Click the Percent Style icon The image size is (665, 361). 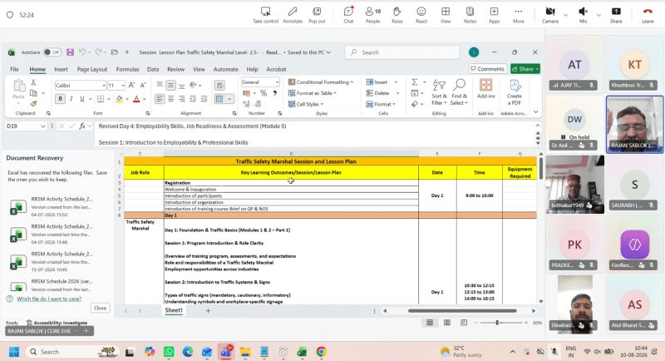(264, 93)
